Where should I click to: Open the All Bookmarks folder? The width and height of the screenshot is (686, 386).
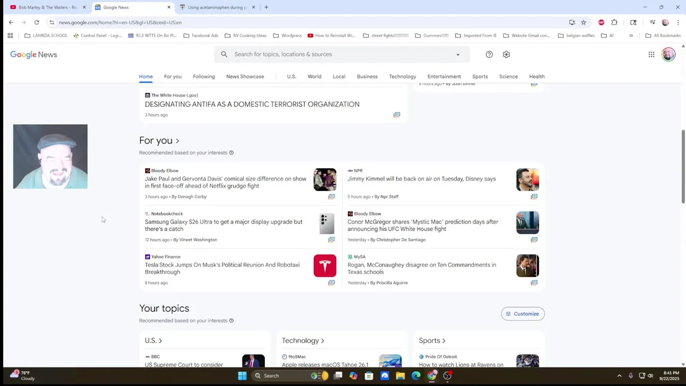pos(663,35)
